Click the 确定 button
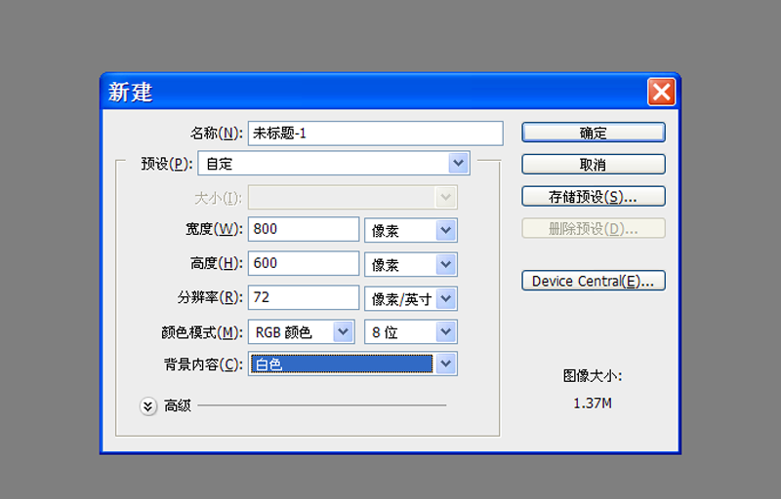 [x=594, y=133]
